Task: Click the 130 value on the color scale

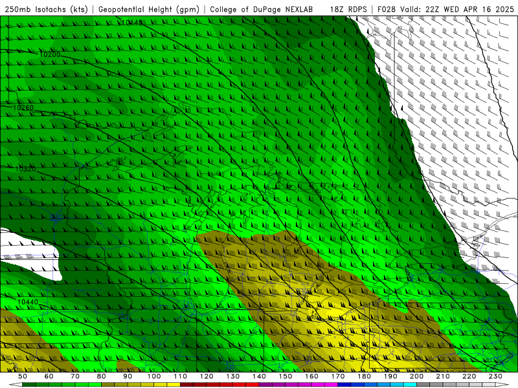Action: pyautogui.click(x=233, y=376)
